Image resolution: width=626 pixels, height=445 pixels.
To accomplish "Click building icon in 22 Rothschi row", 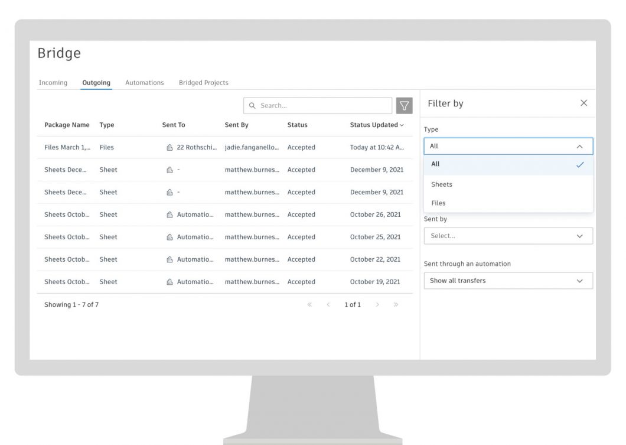I will tap(169, 147).
